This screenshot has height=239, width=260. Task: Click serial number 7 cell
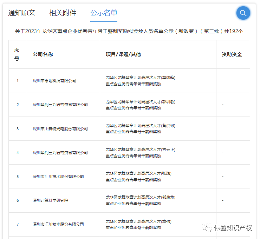18,224
